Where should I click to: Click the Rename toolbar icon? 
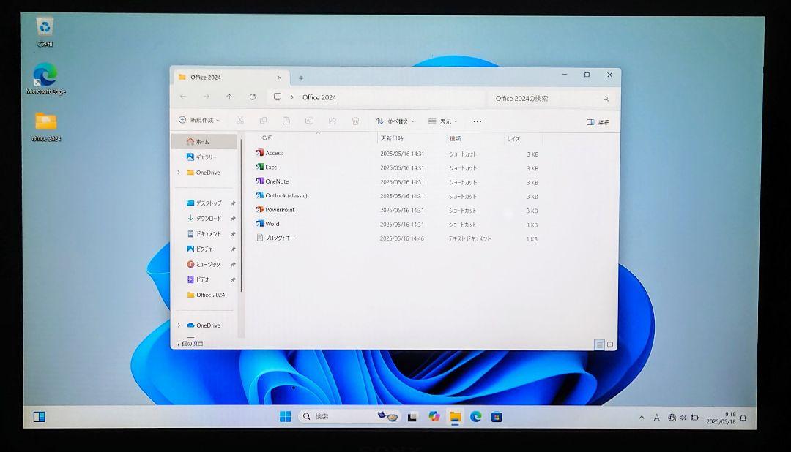pyautogui.click(x=309, y=121)
